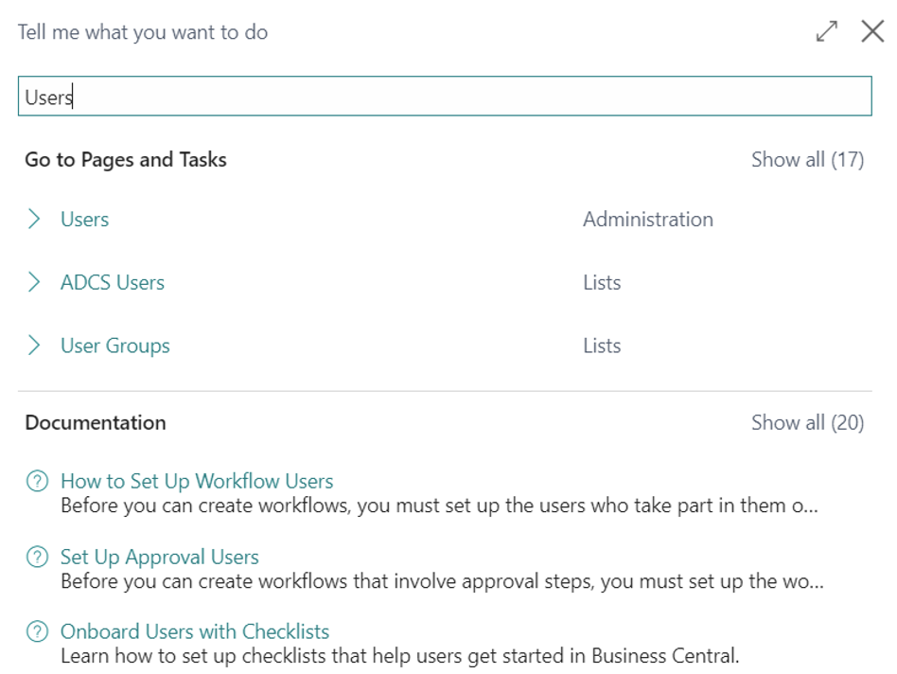Expand the chevron beside the Users result
Screen dimensions: 897x674
pos(35,220)
